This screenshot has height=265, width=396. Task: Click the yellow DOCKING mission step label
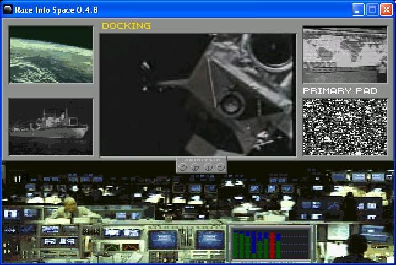point(126,26)
